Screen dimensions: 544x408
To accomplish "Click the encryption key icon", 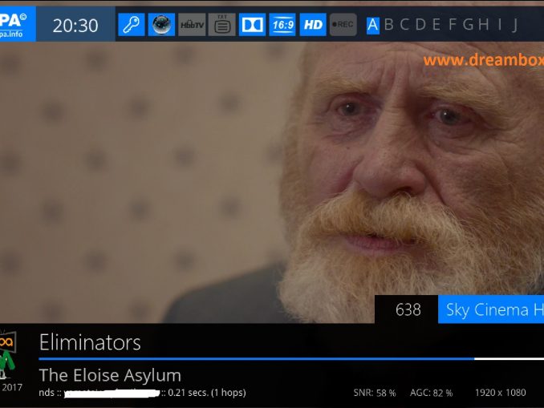I will click(131, 25).
